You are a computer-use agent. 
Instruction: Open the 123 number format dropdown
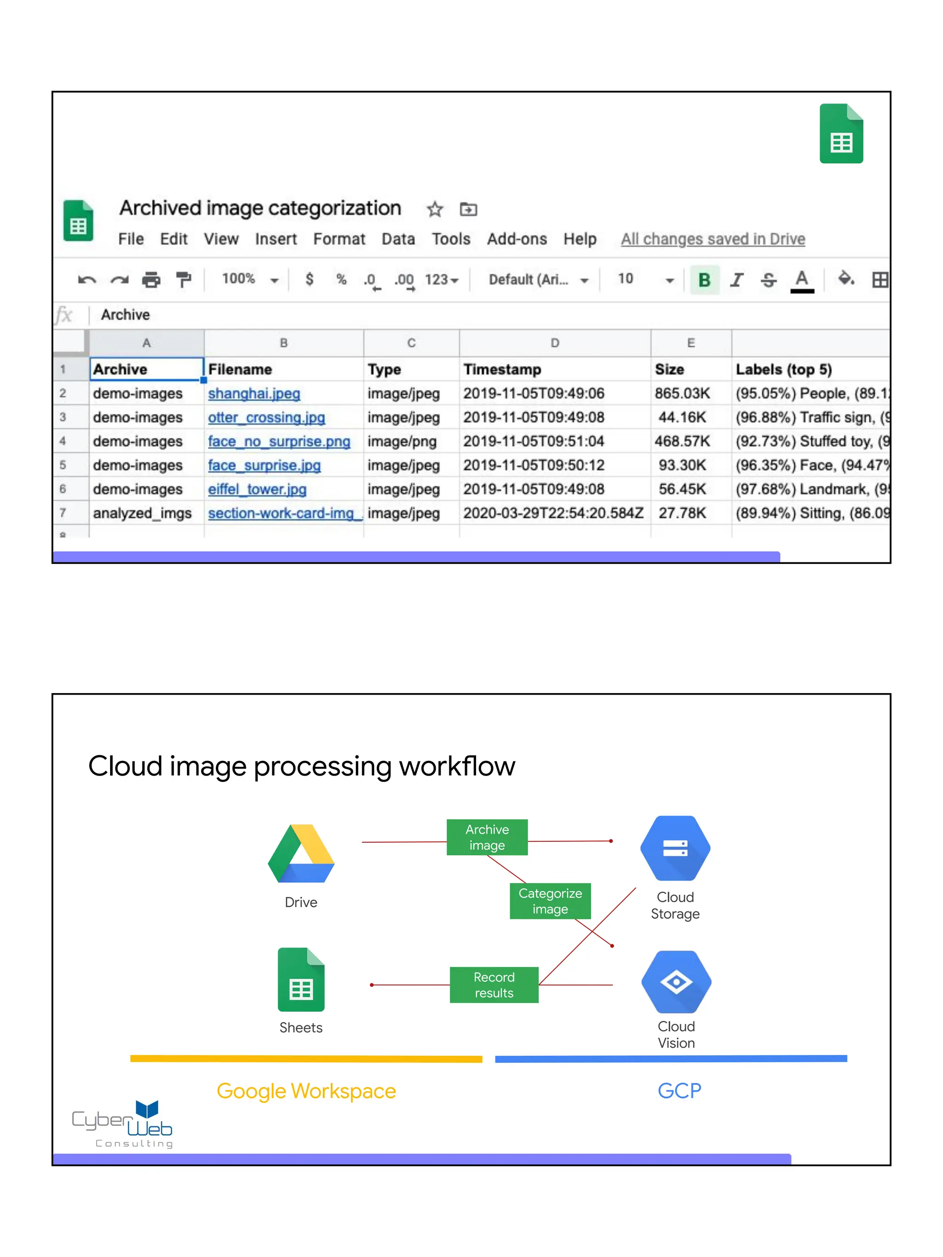tap(442, 279)
